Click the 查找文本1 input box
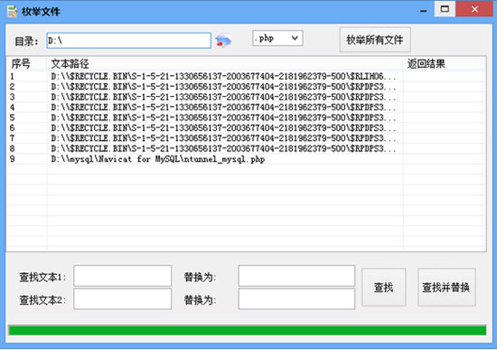The image size is (497, 350). [122, 276]
